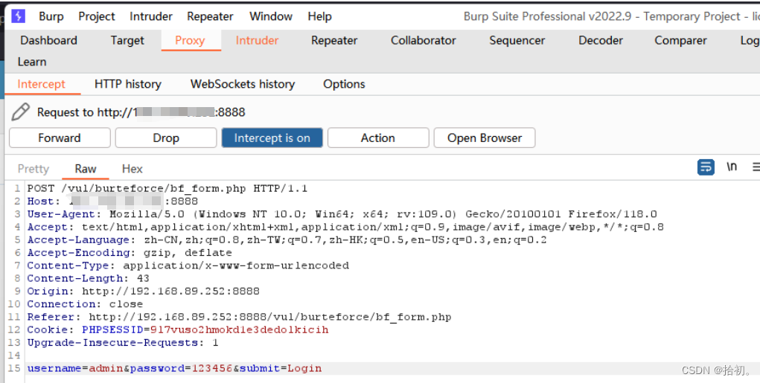
Task: Toggle the \n non-printable characters icon
Action: (x=732, y=167)
